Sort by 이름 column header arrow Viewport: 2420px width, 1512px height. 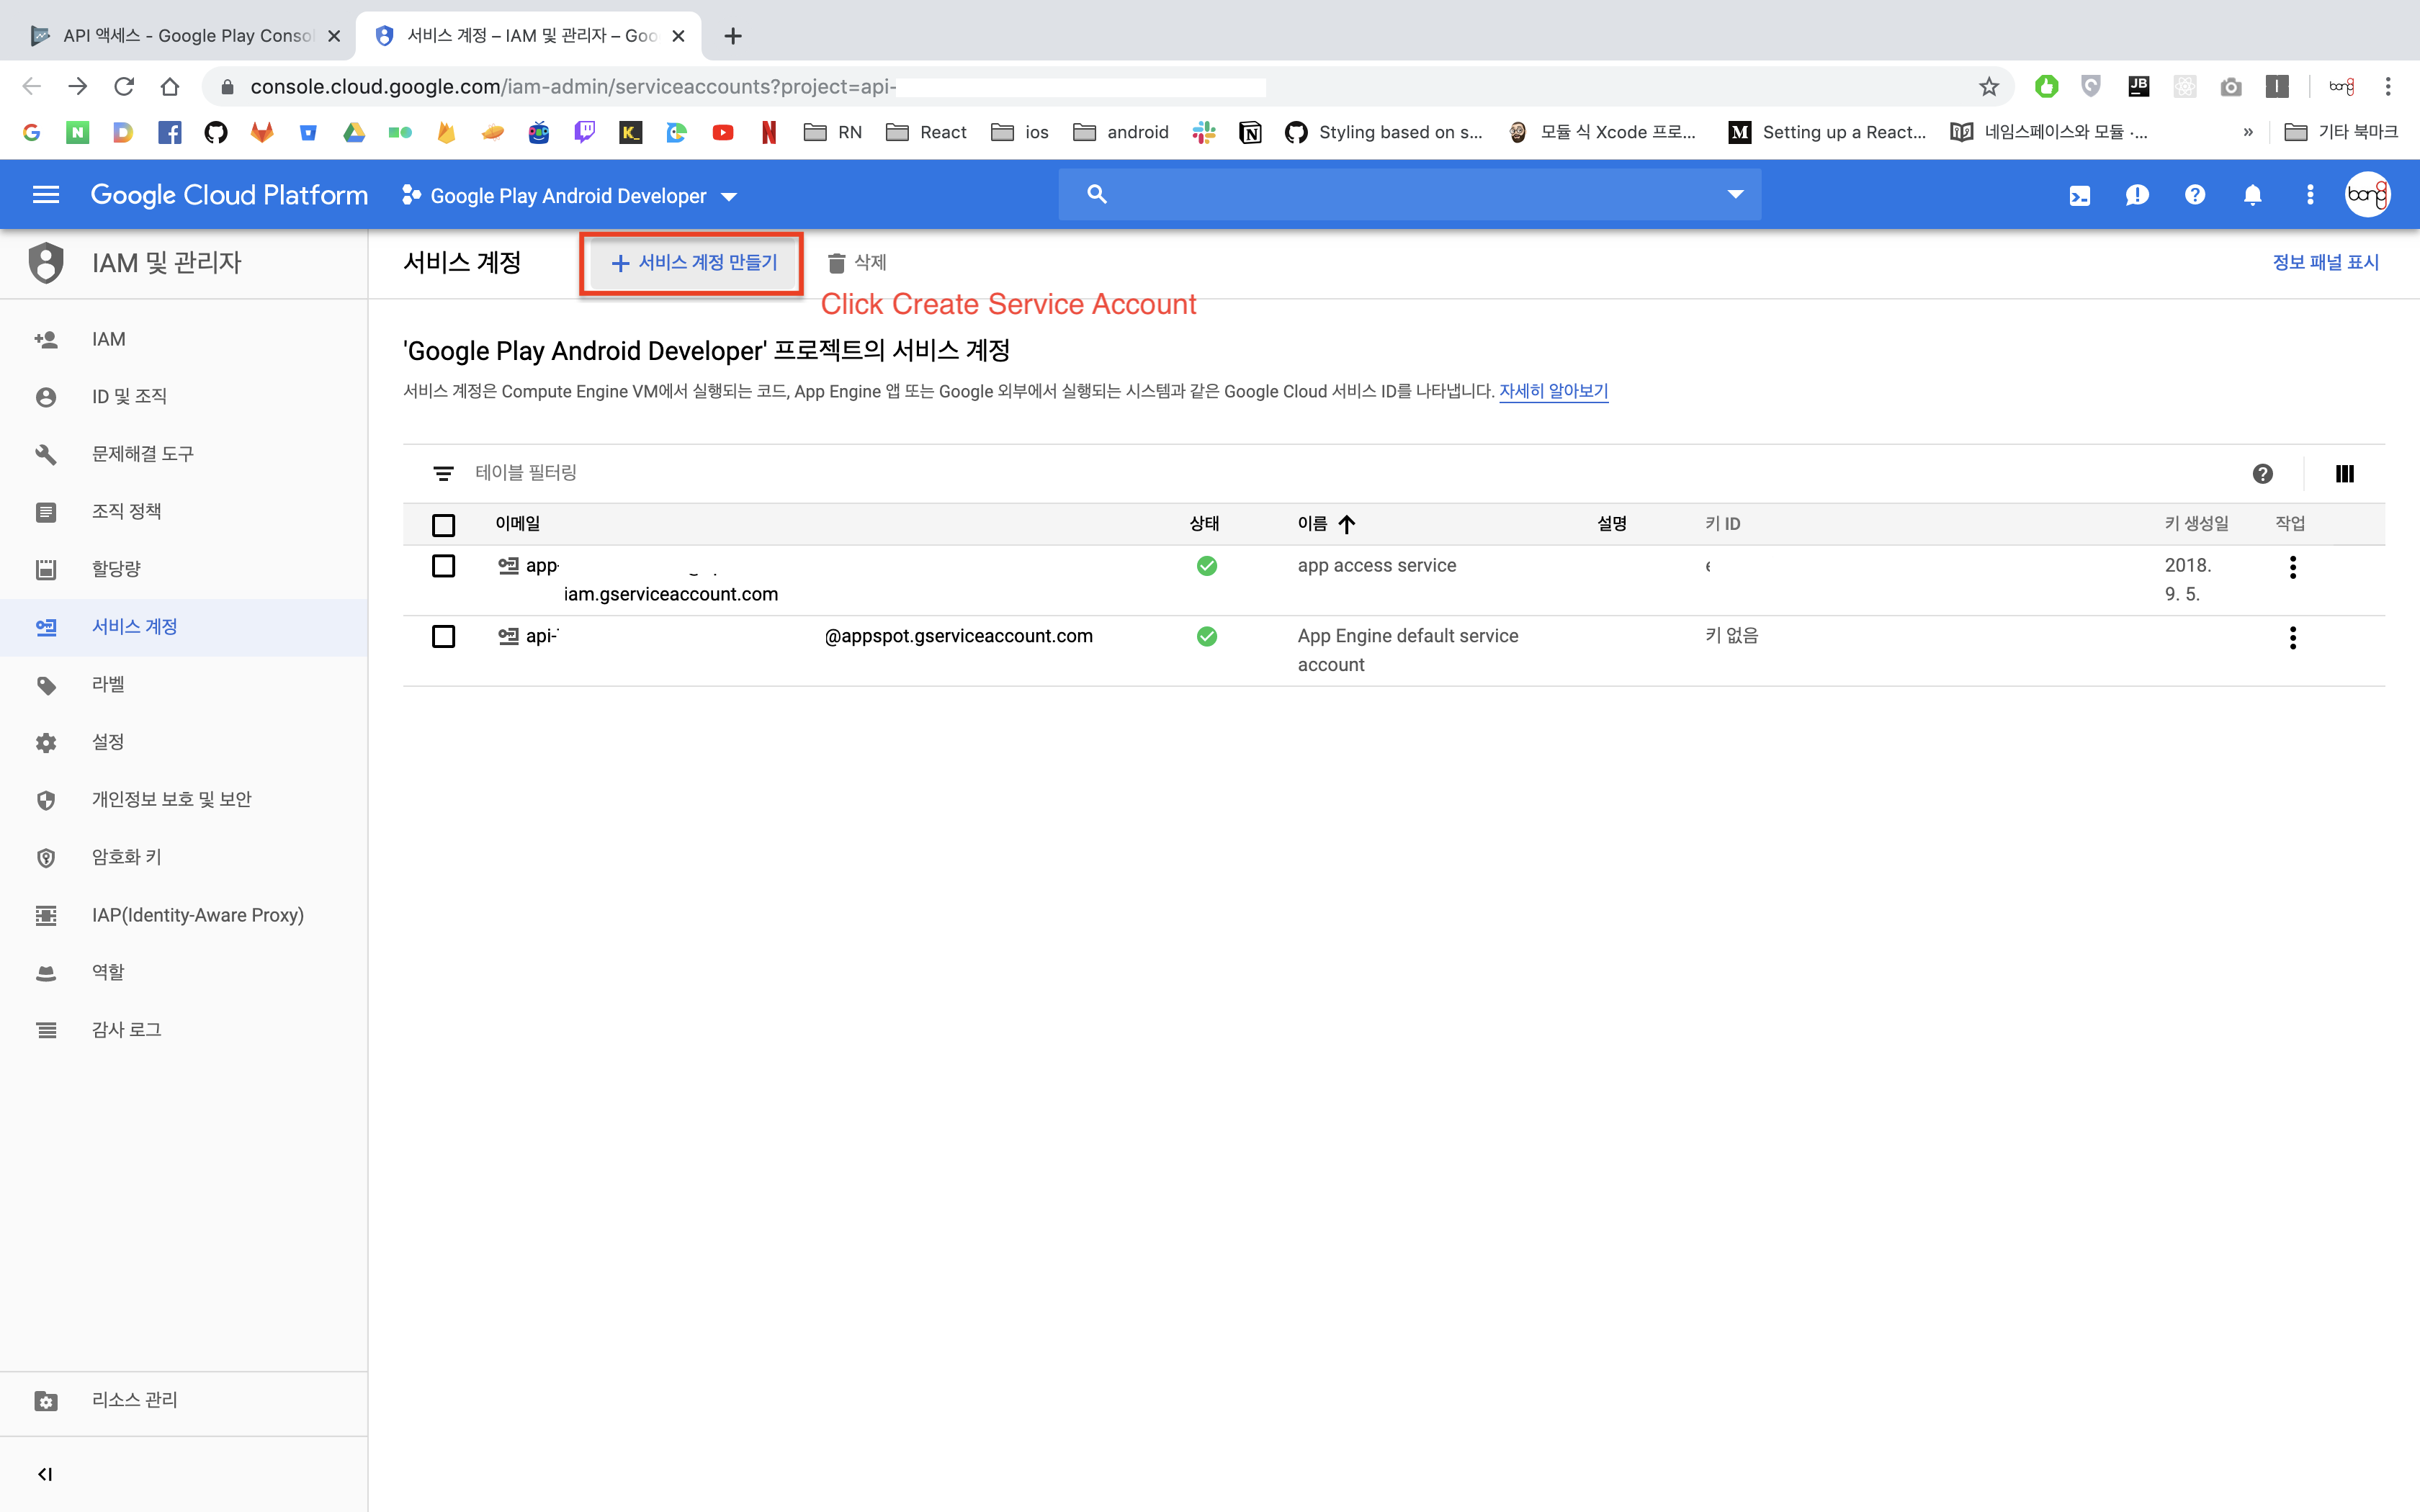[x=1346, y=524]
